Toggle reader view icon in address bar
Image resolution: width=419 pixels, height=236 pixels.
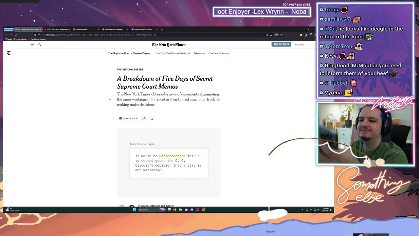(x=267, y=35)
